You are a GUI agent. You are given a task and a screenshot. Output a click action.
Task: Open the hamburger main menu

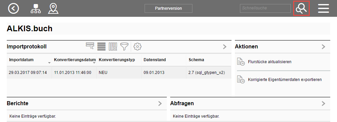tap(324, 8)
